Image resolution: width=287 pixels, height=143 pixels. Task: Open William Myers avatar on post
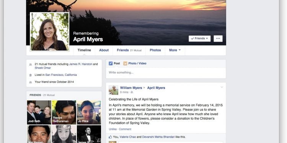coord(114,90)
